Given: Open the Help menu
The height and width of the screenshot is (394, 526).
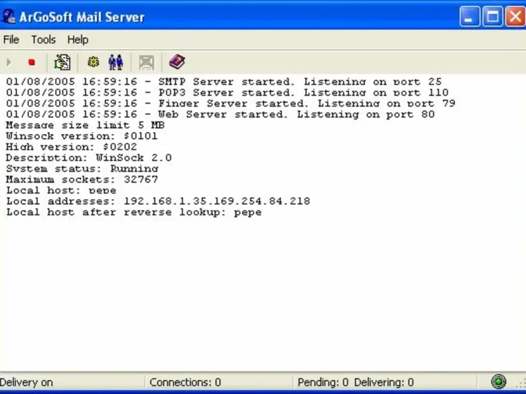Looking at the screenshot, I should pos(78,39).
